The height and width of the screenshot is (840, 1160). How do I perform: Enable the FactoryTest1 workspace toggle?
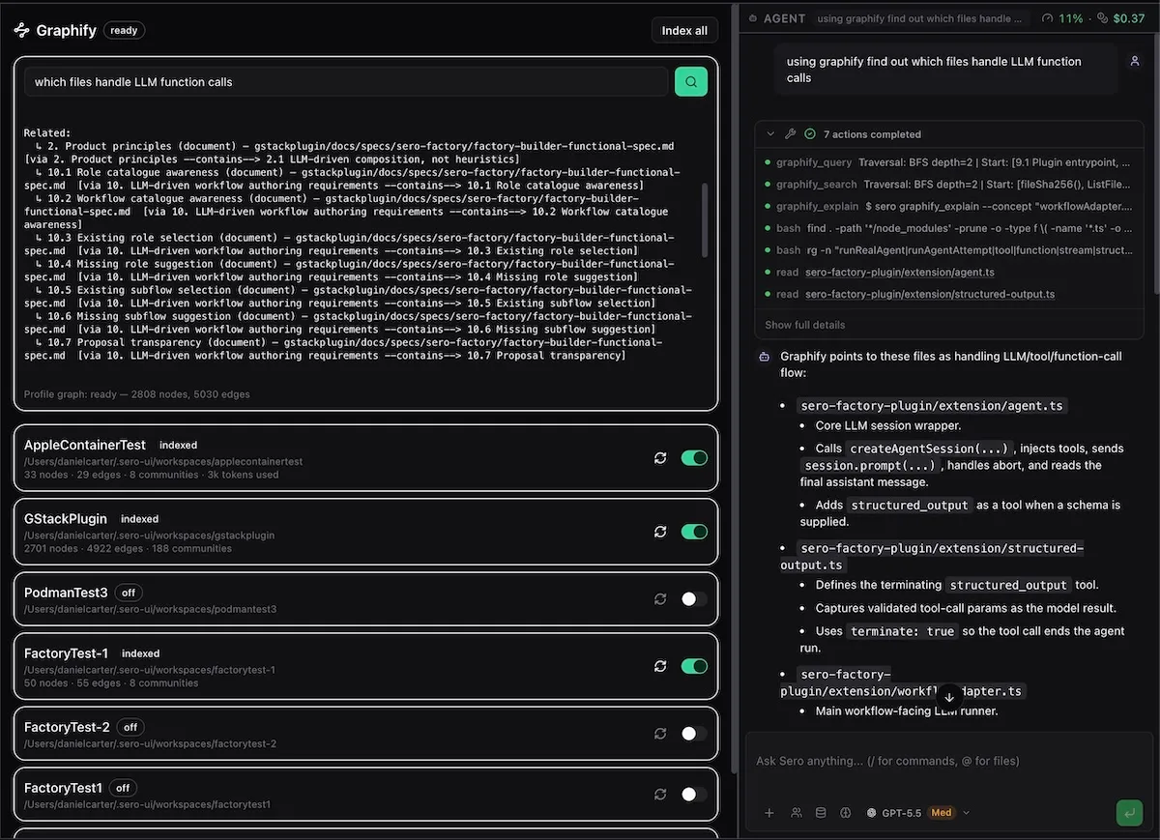coord(694,795)
